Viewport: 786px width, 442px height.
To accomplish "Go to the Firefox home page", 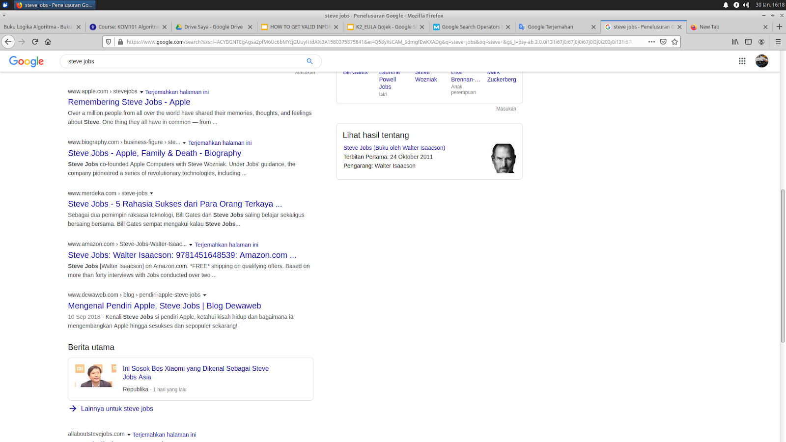I will [x=48, y=42].
